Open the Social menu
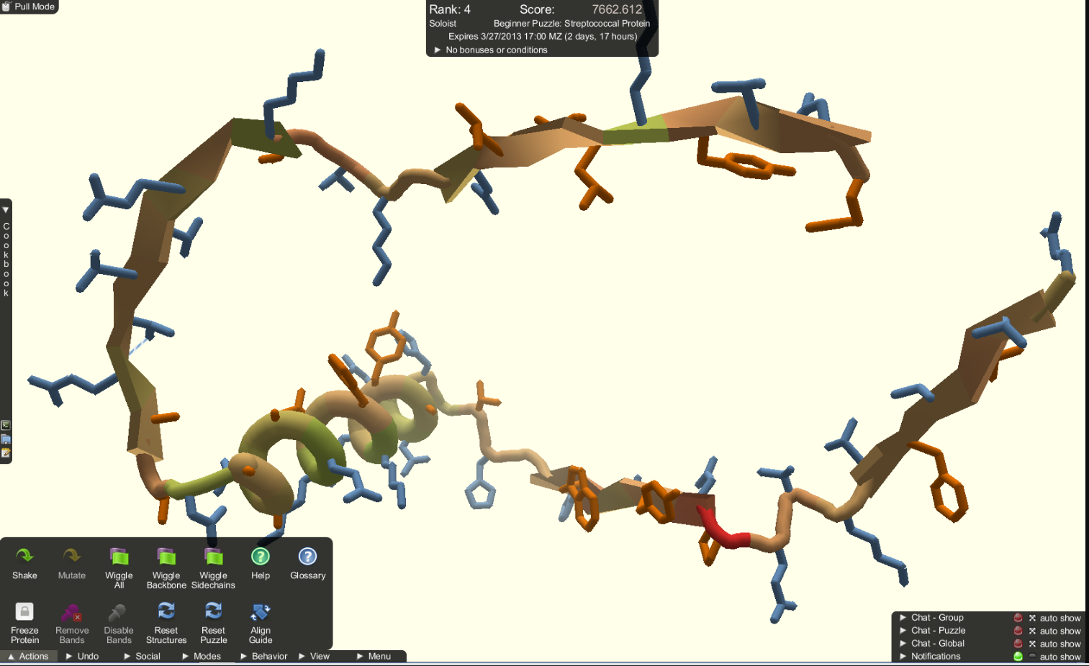This screenshot has width=1089, height=666. point(143,656)
